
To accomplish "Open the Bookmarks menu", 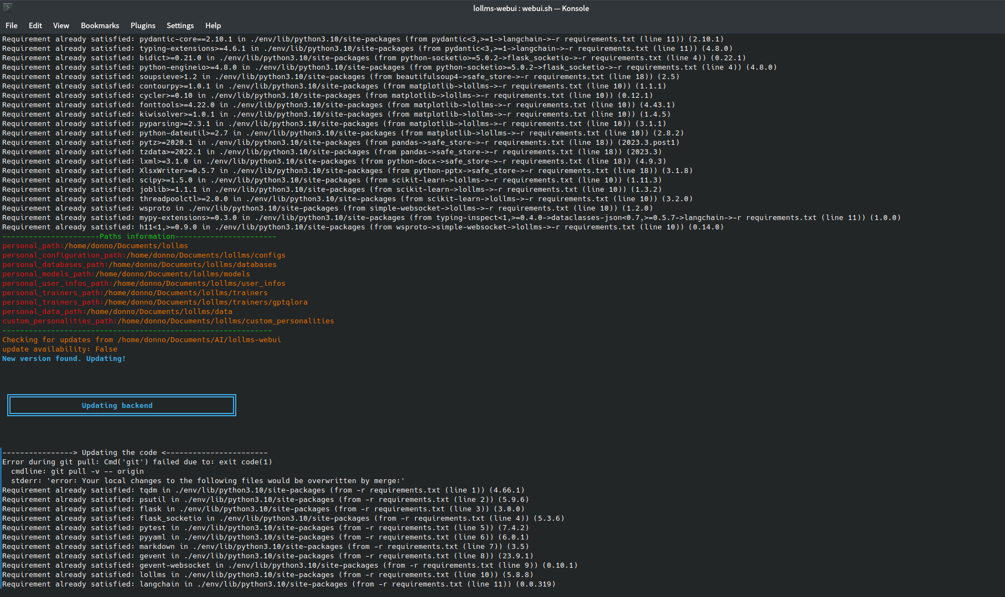I will point(100,25).
